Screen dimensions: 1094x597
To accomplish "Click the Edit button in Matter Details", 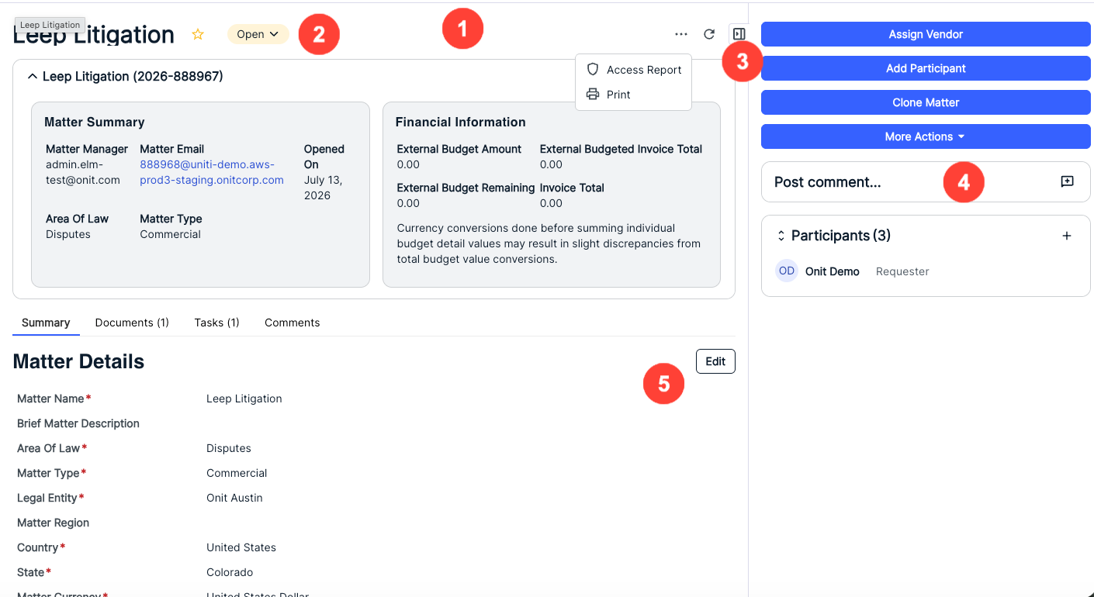I will click(715, 361).
